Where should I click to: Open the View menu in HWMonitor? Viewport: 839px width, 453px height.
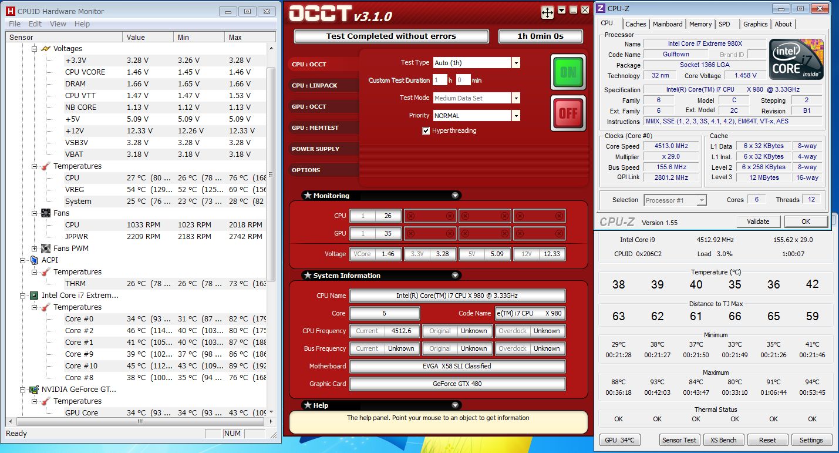pos(58,24)
